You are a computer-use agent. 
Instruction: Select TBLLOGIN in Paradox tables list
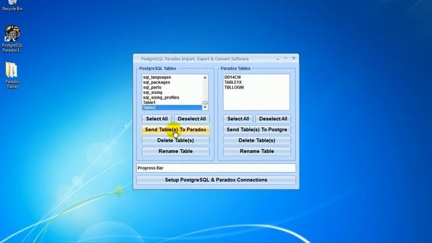tap(234, 87)
